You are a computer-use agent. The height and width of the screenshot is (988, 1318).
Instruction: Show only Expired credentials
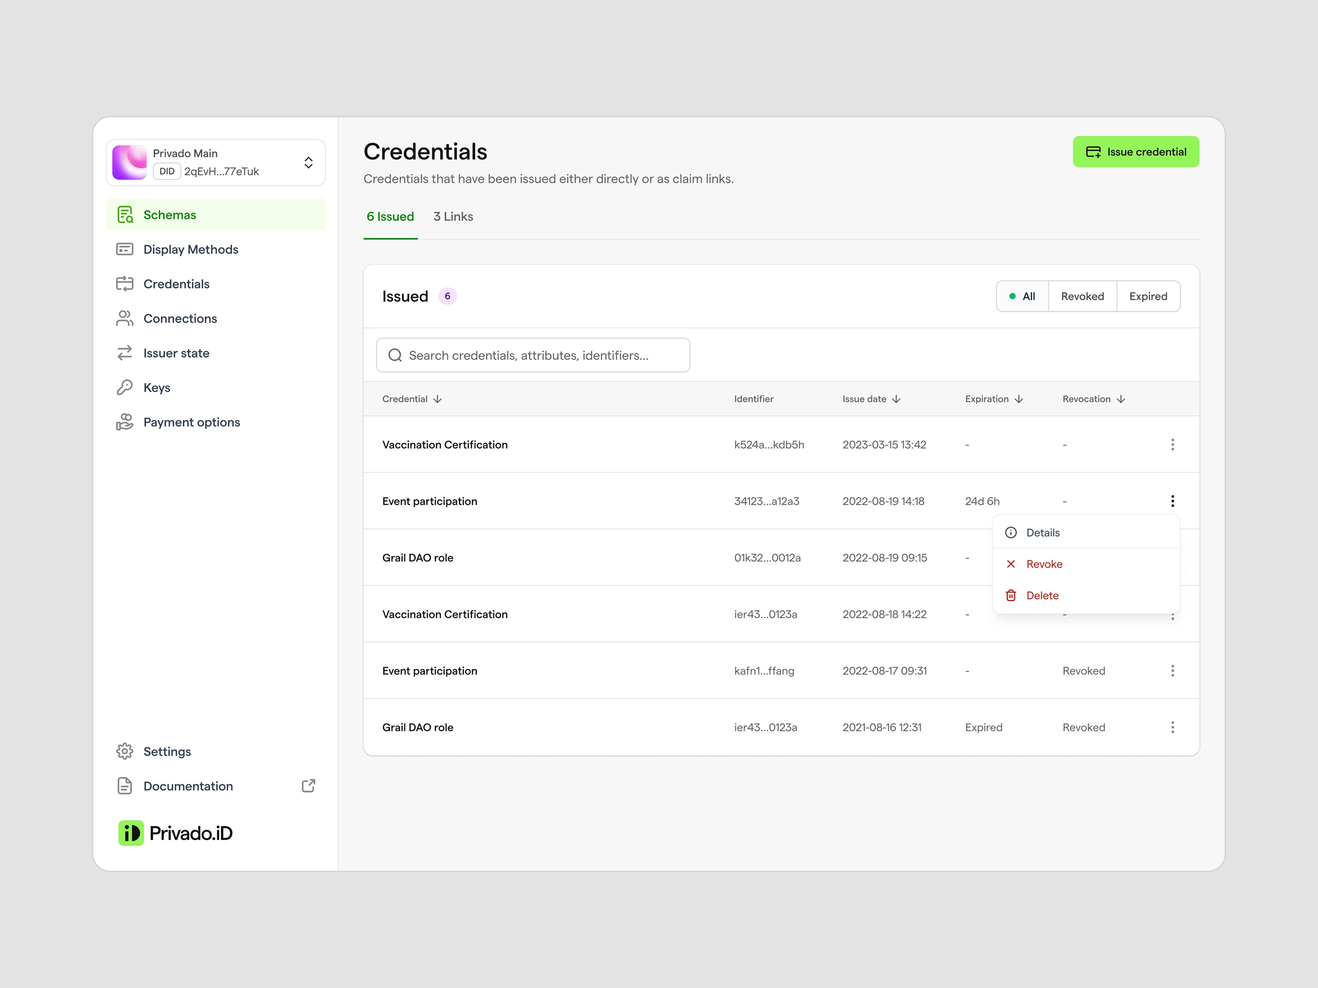click(1147, 296)
